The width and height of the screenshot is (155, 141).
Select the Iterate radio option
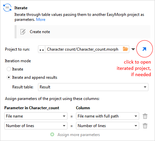pos(9,69)
